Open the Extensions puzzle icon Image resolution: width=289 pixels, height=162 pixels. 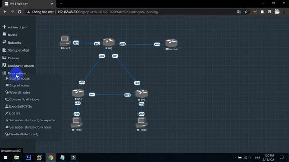tap(262, 12)
